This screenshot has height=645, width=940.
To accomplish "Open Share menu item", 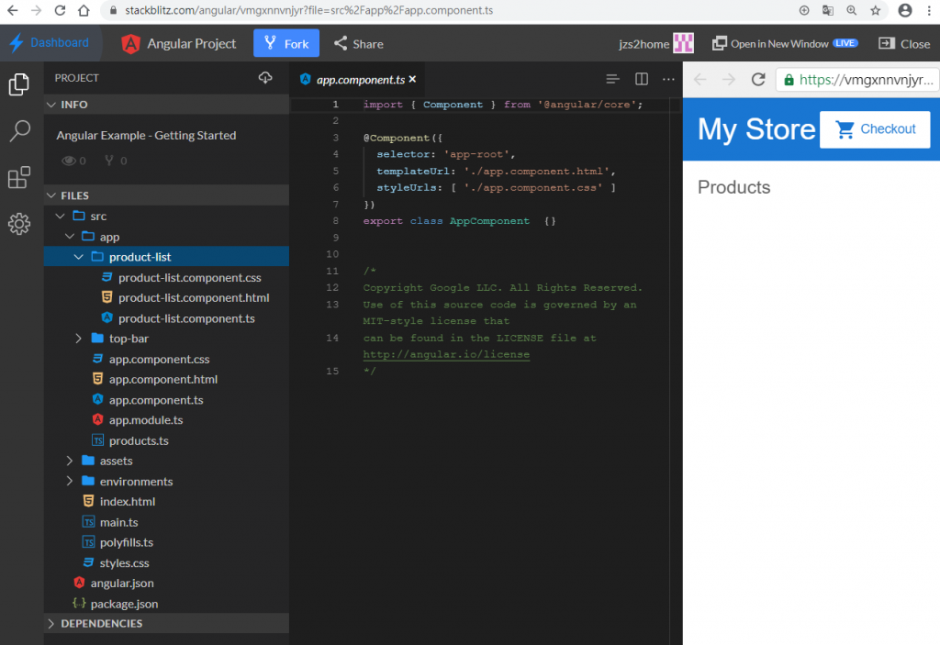I will click(358, 43).
